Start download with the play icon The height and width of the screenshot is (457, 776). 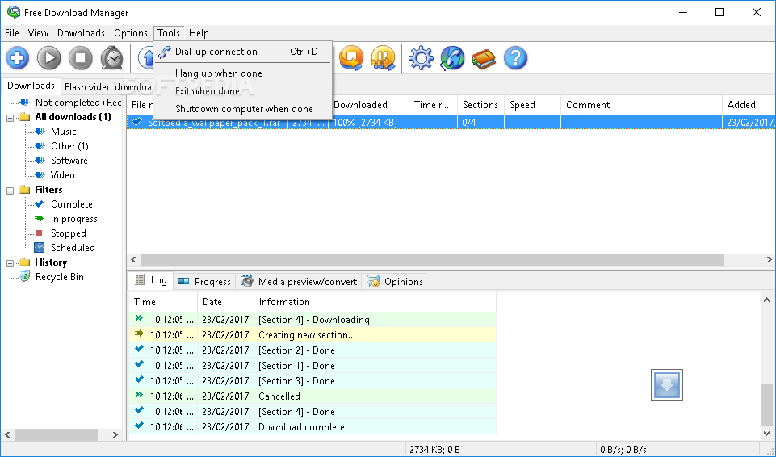click(49, 58)
